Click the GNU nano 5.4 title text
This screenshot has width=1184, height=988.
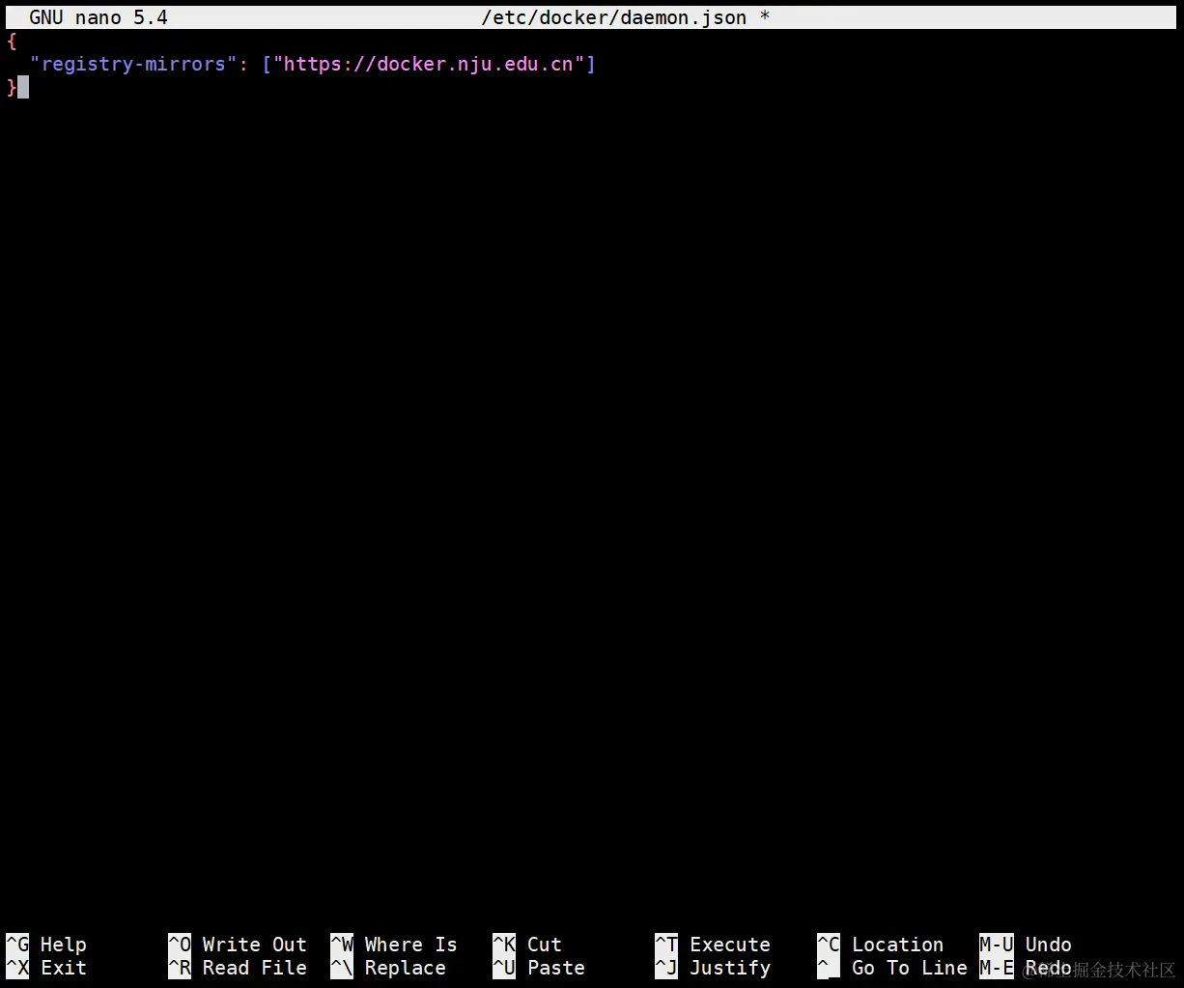(99, 17)
